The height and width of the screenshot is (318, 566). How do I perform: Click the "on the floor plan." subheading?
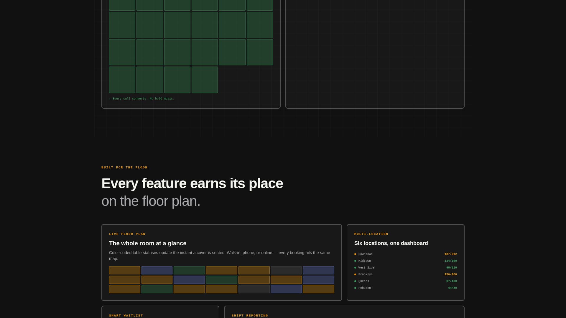(151, 201)
